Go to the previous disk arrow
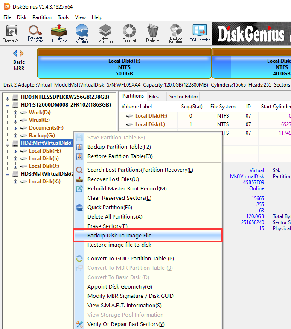291x329 pixels. tap(15, 53)
